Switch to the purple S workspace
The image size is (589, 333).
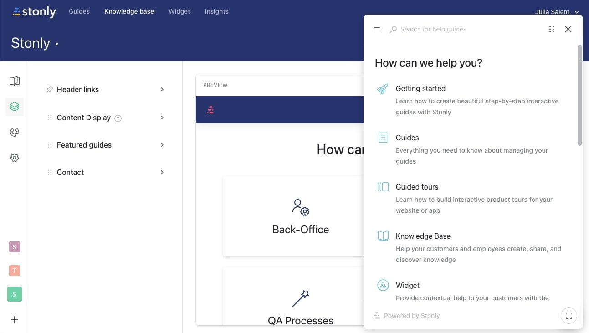(15, 247)
